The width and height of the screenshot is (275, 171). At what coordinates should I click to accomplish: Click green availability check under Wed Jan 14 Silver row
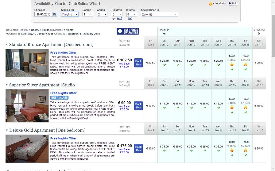pos(218,108)
